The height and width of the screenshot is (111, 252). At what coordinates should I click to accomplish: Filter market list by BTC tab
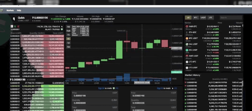pos(196,18)
